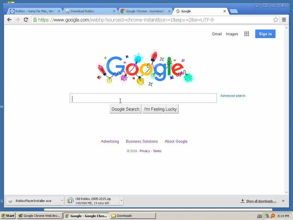Open the Privacy link
The image size is (293, 220).
point(145,151)
